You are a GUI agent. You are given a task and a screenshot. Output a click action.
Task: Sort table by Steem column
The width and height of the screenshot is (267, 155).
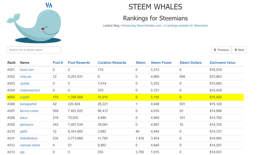141,62
